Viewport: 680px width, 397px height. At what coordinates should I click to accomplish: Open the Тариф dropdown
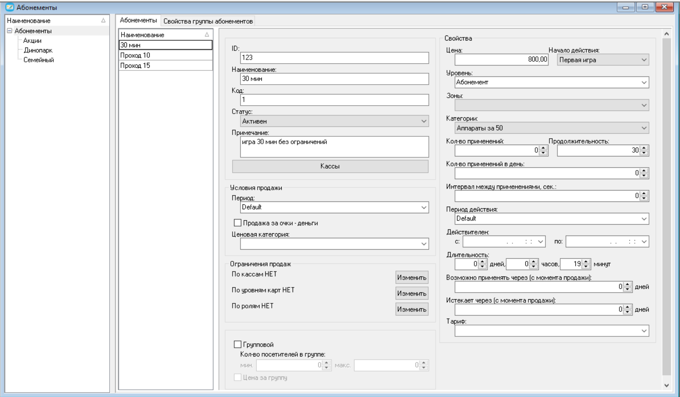point(552,331)
